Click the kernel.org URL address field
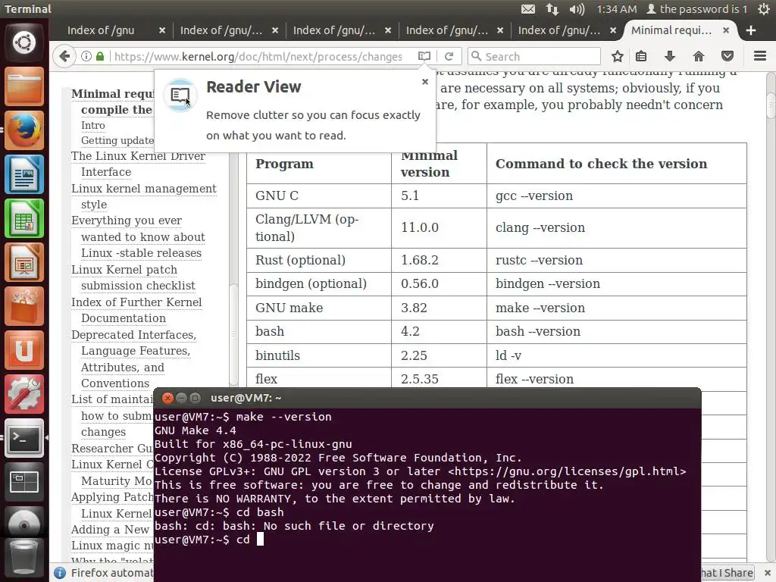The image size is (776, 582). [x=258, y=56]
